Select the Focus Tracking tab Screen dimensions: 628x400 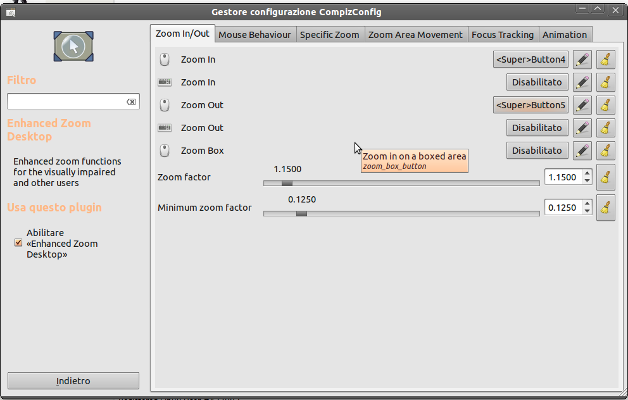(x=503, y=35)
